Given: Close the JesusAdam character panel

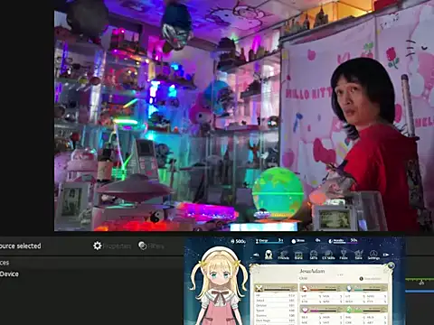Looking at the screenshot, I should point(391,265).
